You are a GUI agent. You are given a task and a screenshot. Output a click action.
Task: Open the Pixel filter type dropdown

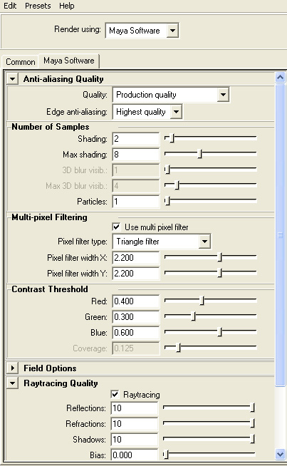point(204,242)
